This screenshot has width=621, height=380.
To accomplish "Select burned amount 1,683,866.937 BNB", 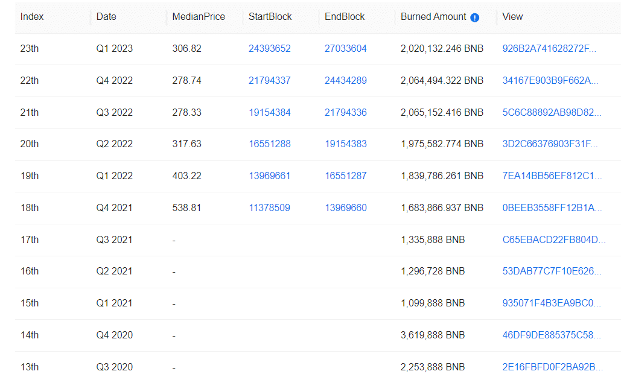I will tap(442, 208).
